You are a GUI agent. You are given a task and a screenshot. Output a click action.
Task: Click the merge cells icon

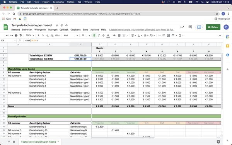[x=124, y=36]
